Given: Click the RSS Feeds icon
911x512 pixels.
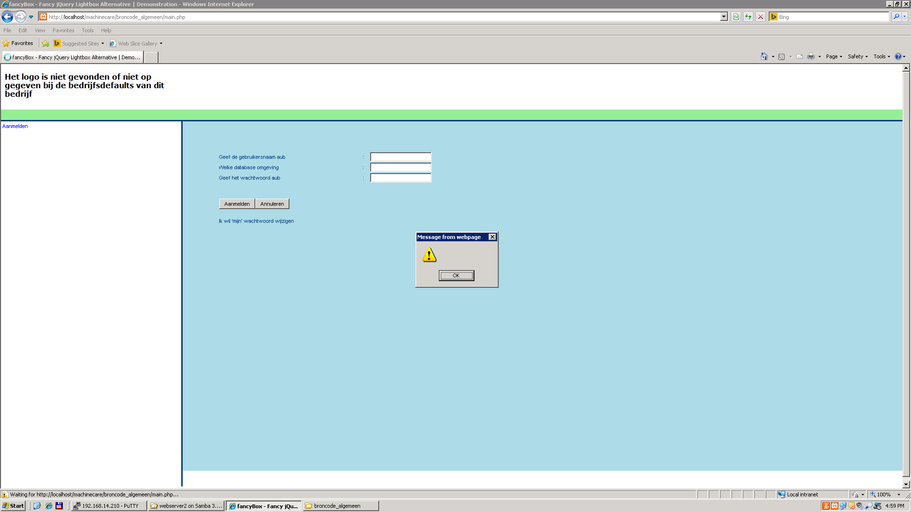Looking at the screenshot, I should 781,56.
